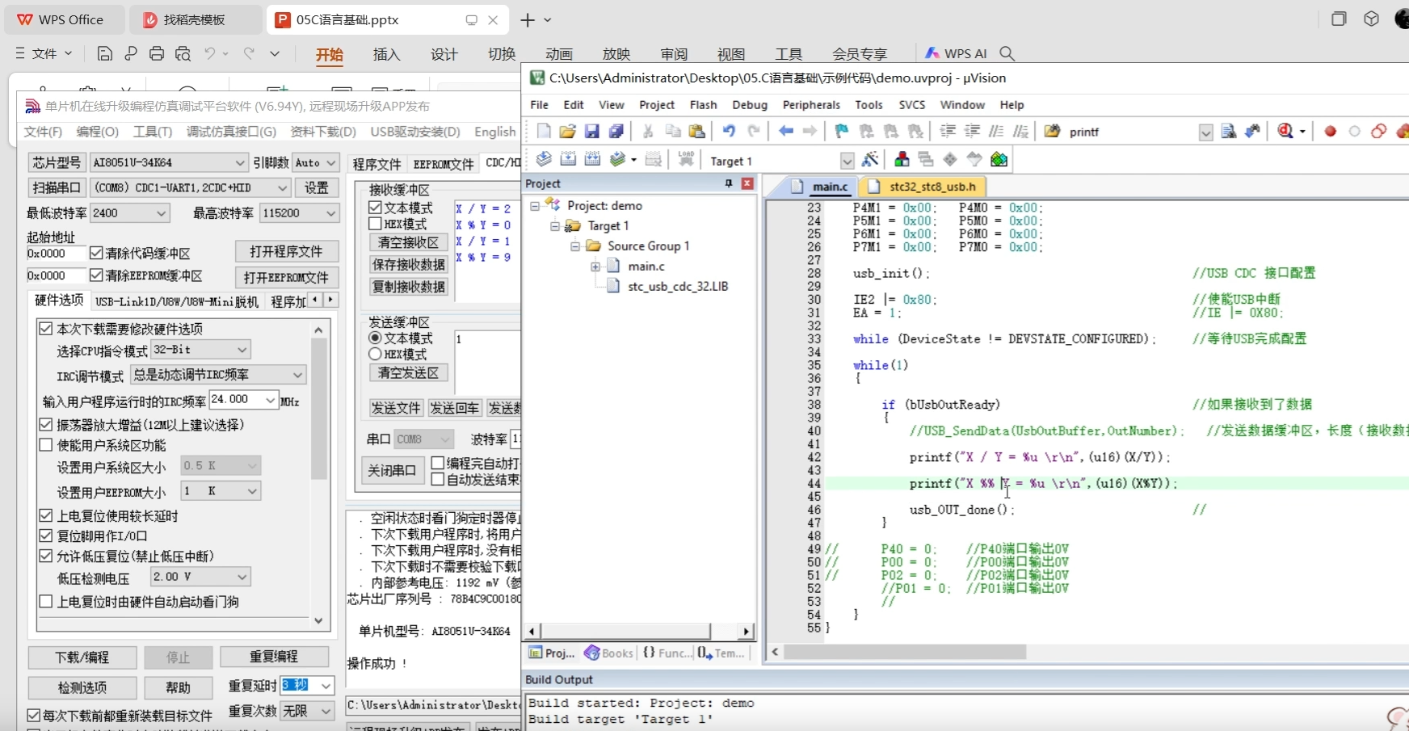Undo last edit in µVision toolbar

point(729,131)
